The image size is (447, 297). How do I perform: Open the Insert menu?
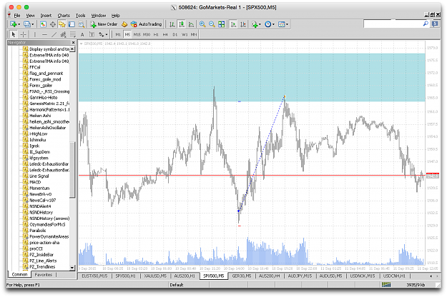click(x=46, y=16)
